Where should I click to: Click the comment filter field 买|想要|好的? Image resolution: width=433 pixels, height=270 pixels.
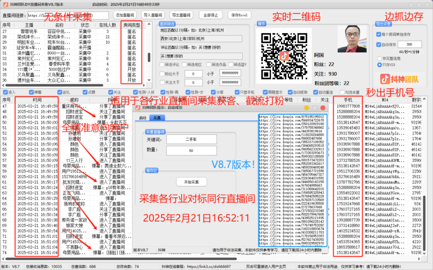pyautogui.click(x=201, y=56)
